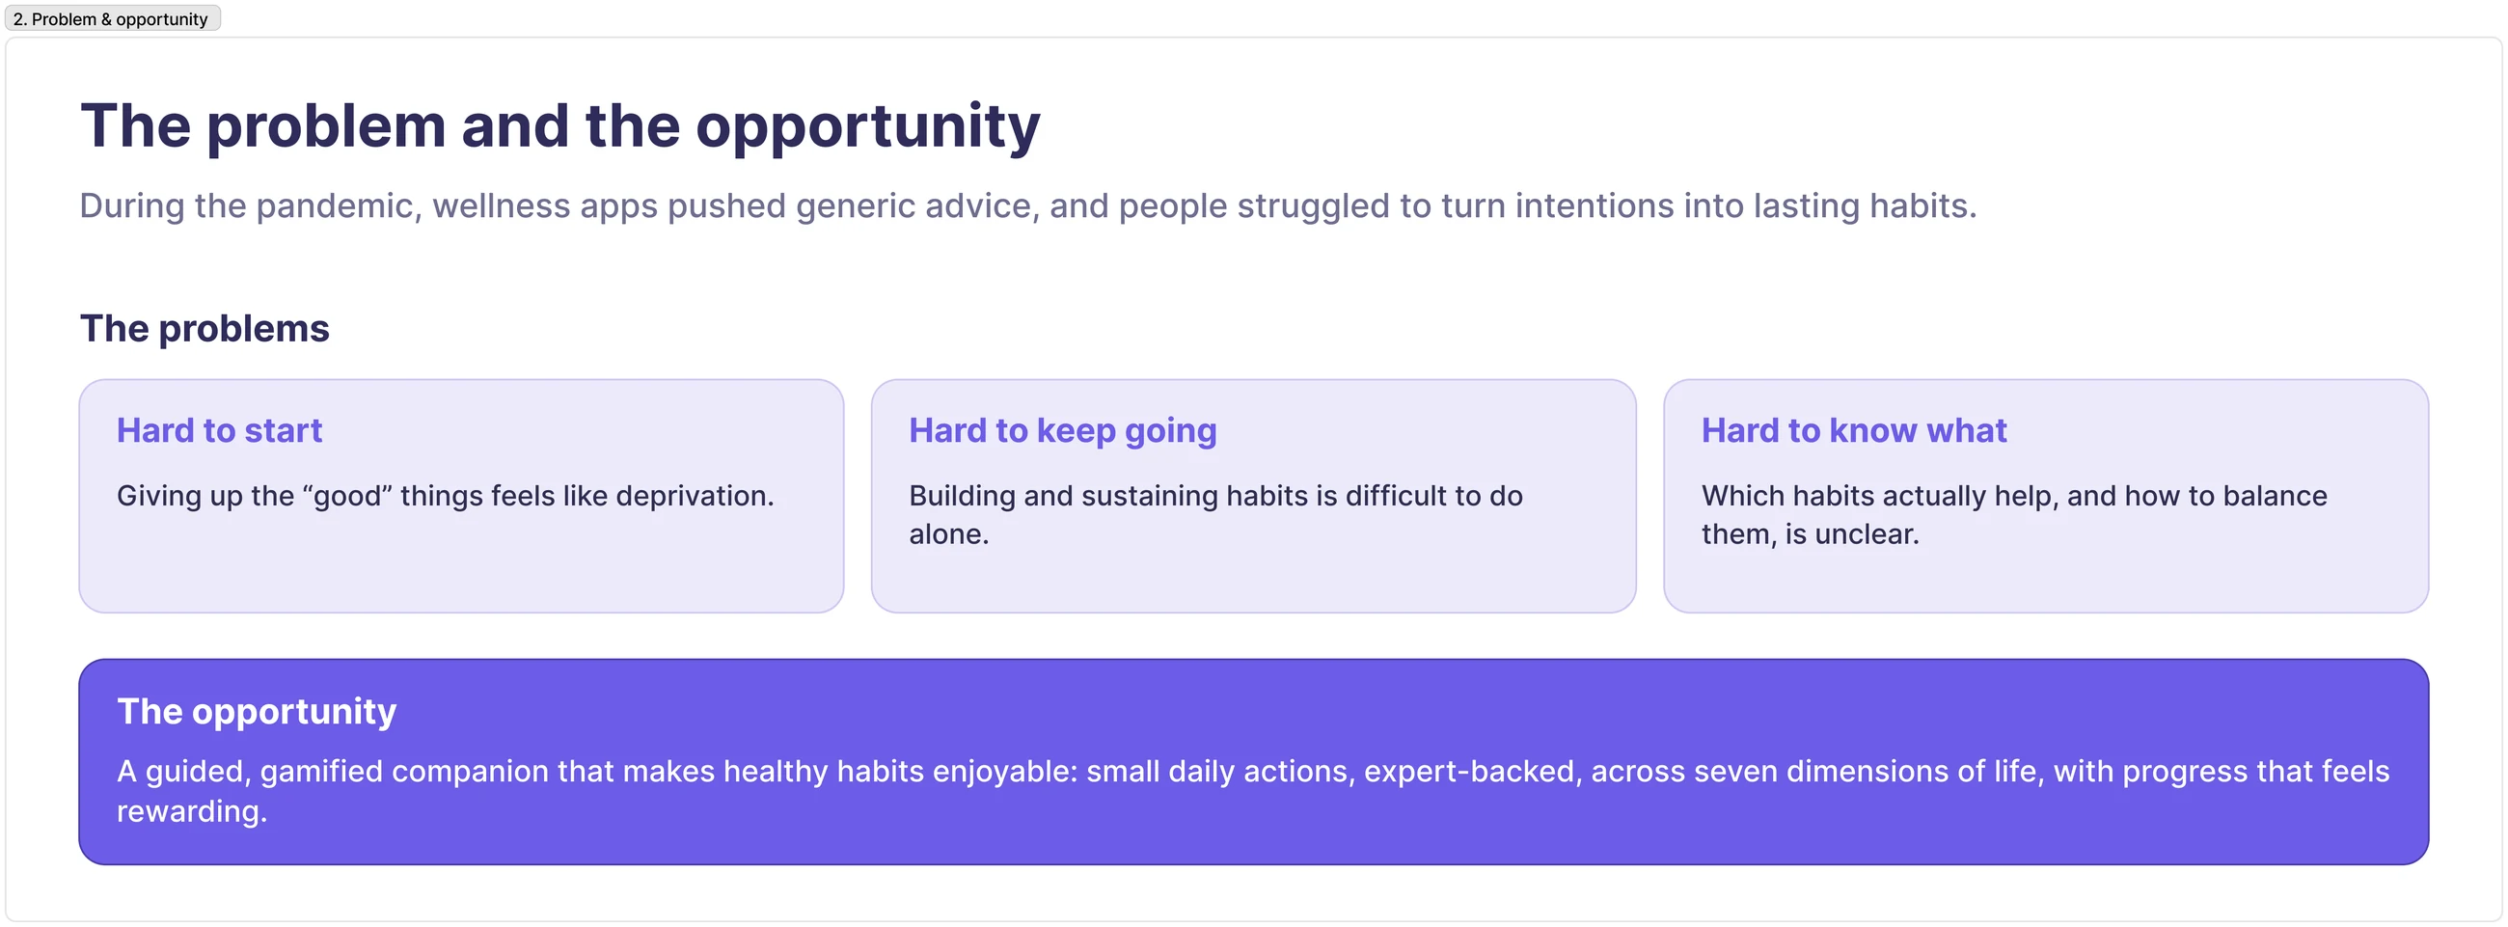Screen dimensions: 2508x927
Task: Open the 'Hard to keep going' card
Action: [x=1253, y=497]
